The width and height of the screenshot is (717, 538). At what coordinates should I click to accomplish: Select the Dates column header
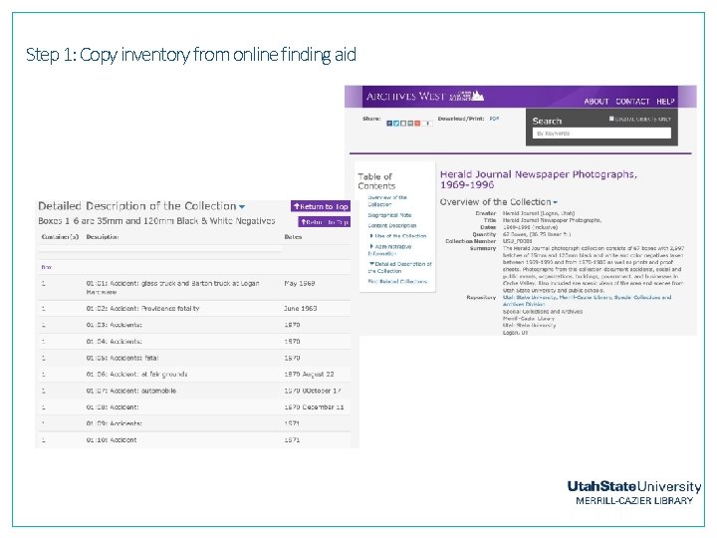(293, 237)
